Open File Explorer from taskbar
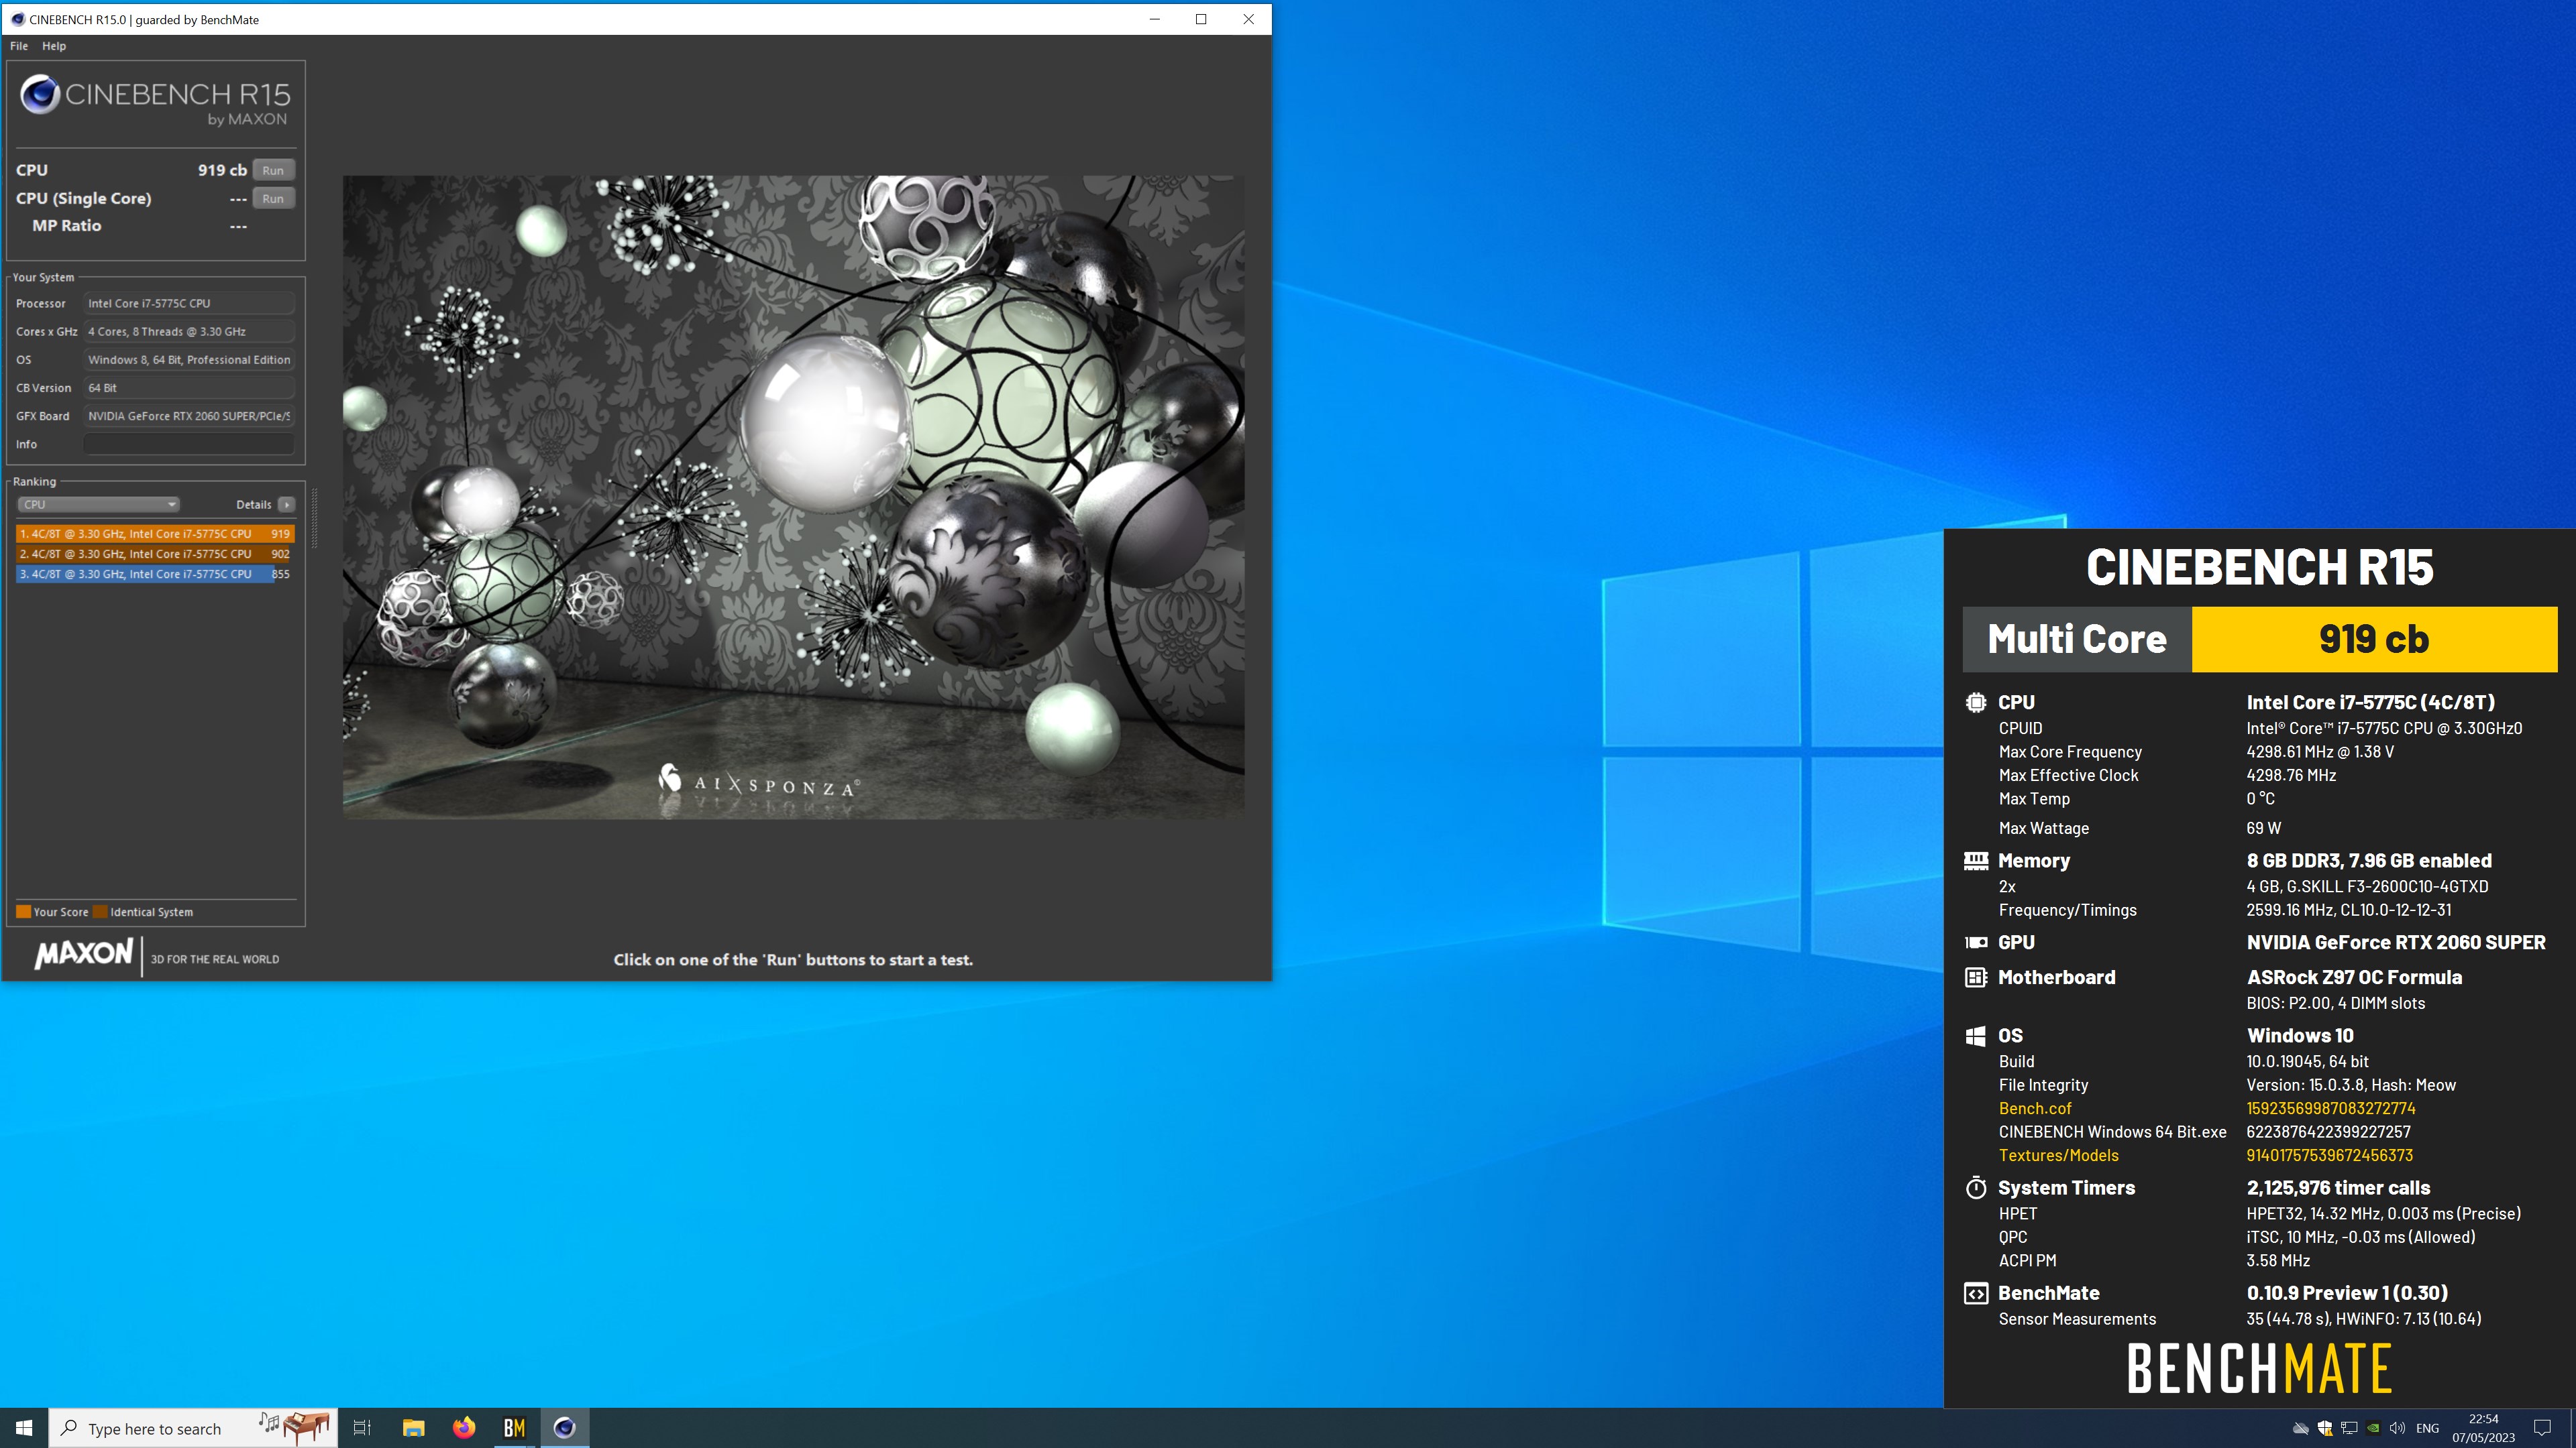The height and width of the screenshot is (1448, 2576). tap(413, 1428)
